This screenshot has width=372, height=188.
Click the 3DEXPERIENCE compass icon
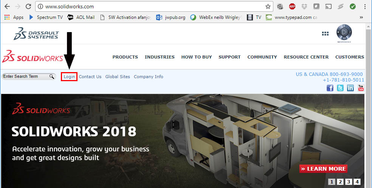pos(344,32)
